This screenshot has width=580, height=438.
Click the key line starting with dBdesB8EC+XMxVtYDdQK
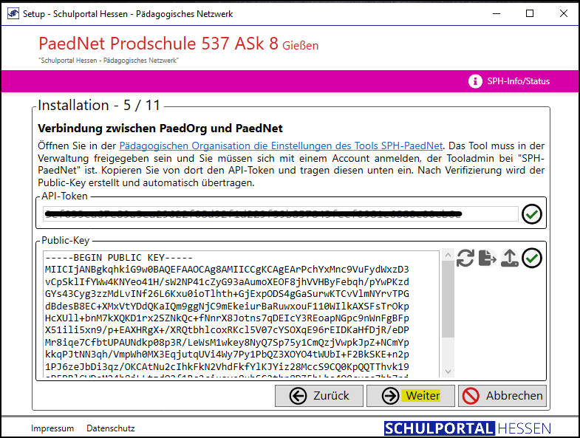point(227,307)
